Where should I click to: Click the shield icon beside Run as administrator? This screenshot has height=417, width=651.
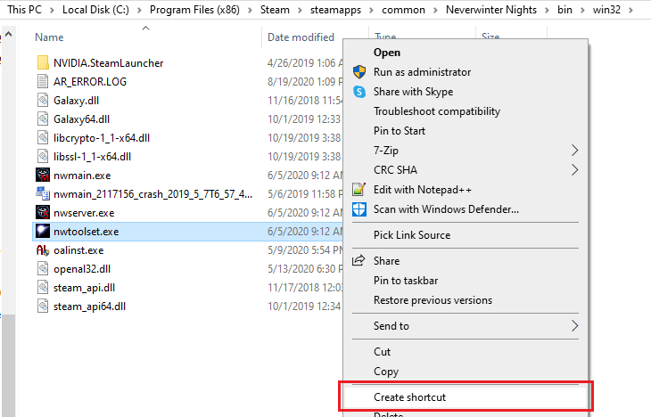point(359,72)
